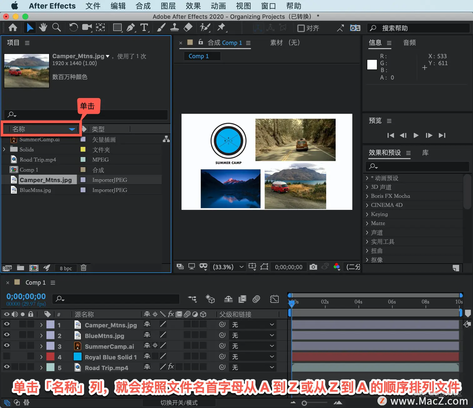Screen dimensions: 473x408
Task: Switch to the 库 tab
Action: point(425,153)
